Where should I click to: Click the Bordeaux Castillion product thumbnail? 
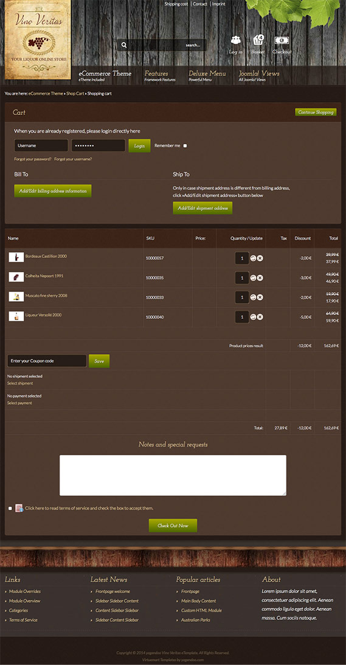point(16,257)
